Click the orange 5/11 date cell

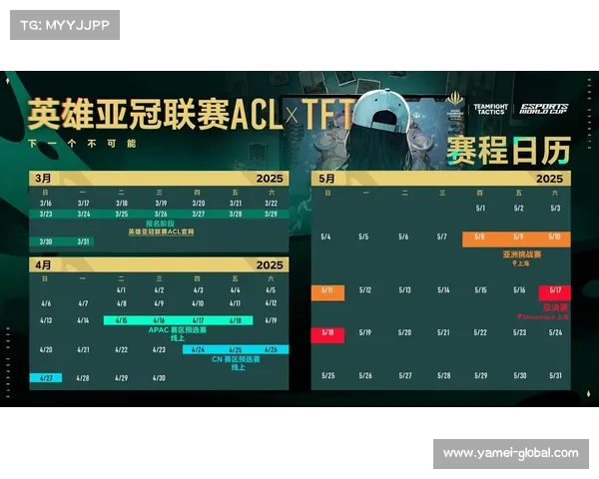(x=330, y=291)
